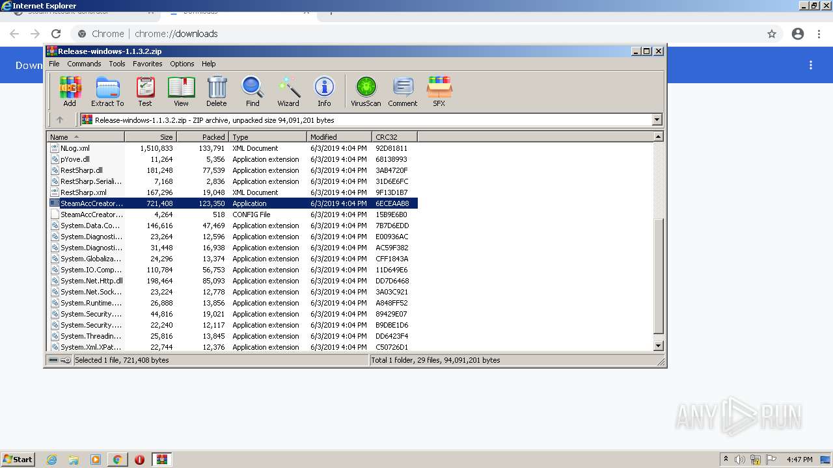Click the file list vertical scrollbar thumb
Screen dimensions: 833x468
point(659,276)
